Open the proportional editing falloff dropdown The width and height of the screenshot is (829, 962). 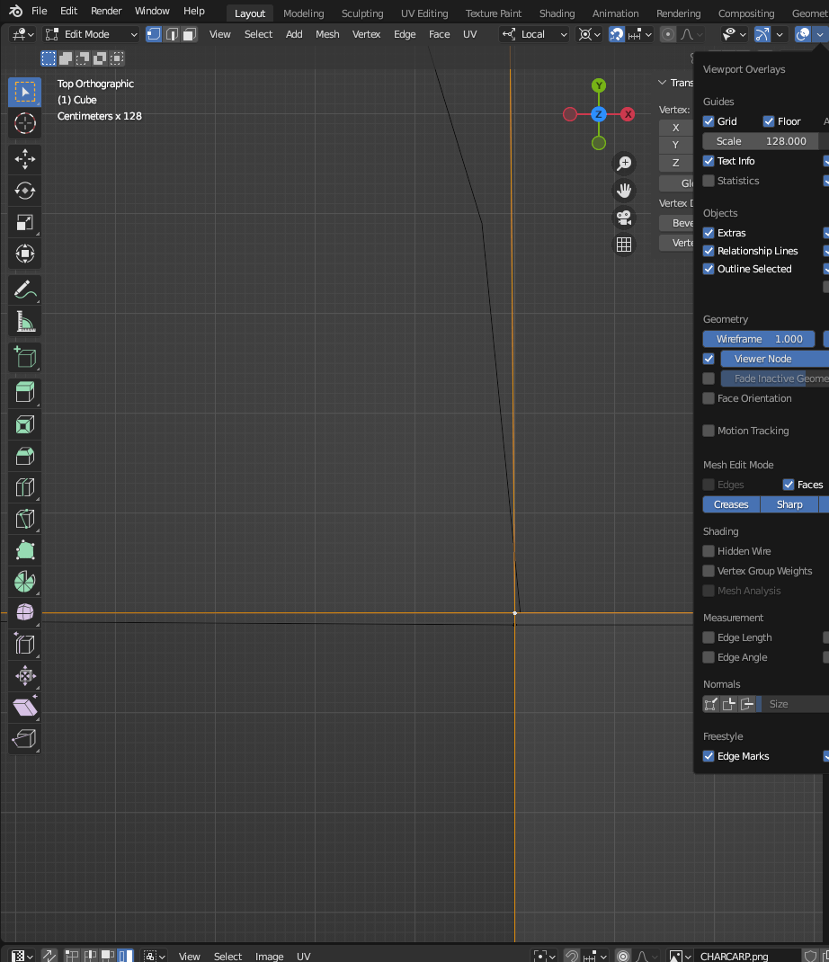(x=689, y=34)
